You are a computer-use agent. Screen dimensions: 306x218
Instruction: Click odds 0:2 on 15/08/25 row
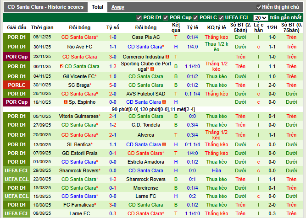tap(192, 196)
